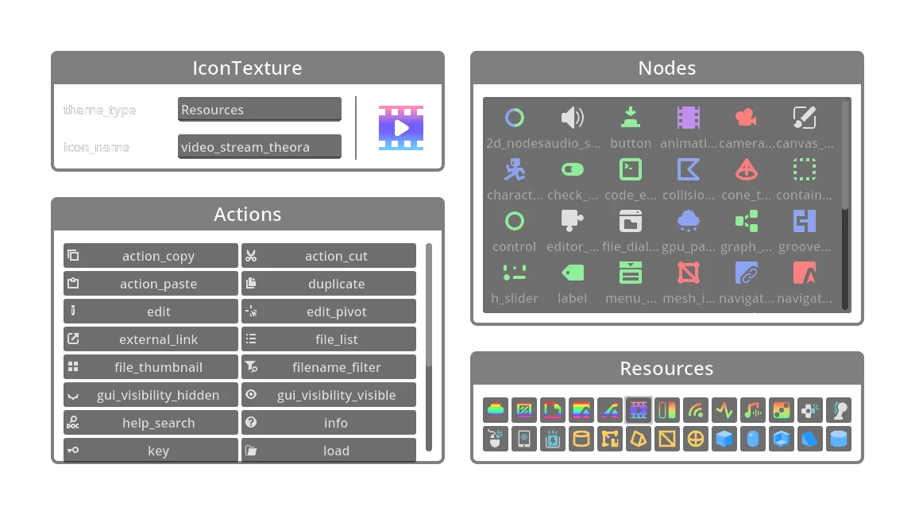Select the audio speaker node icon
The width and height of the screenshot is (915, 515).
pos(572,118)
